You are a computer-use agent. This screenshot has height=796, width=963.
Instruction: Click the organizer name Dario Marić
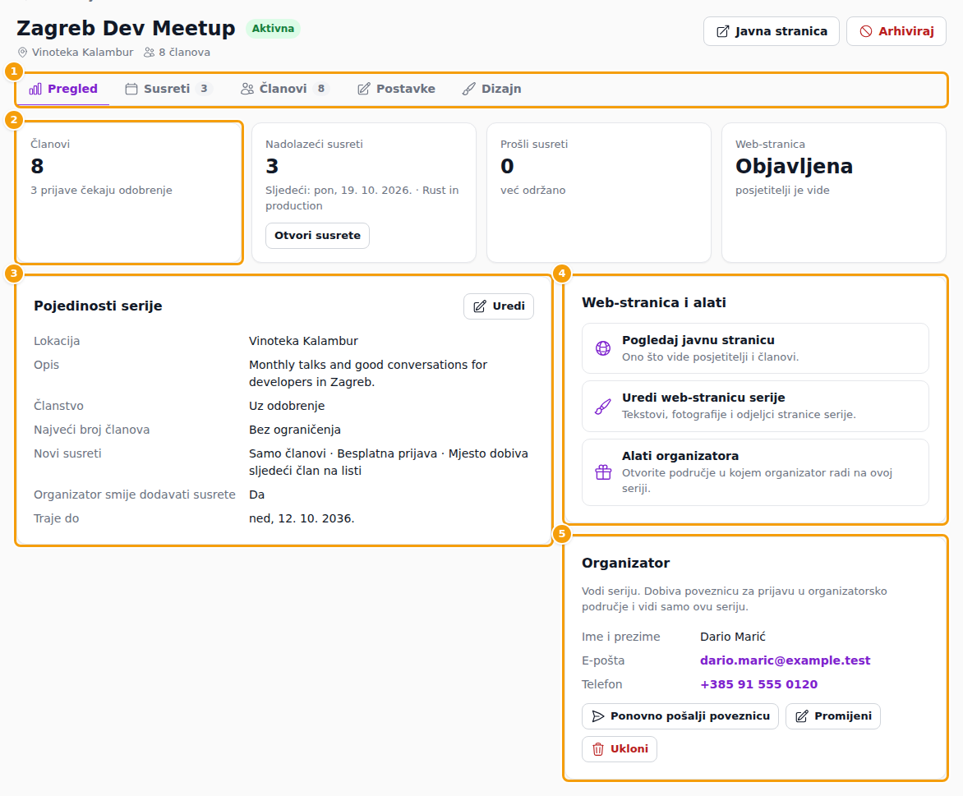tap(733, 637)
